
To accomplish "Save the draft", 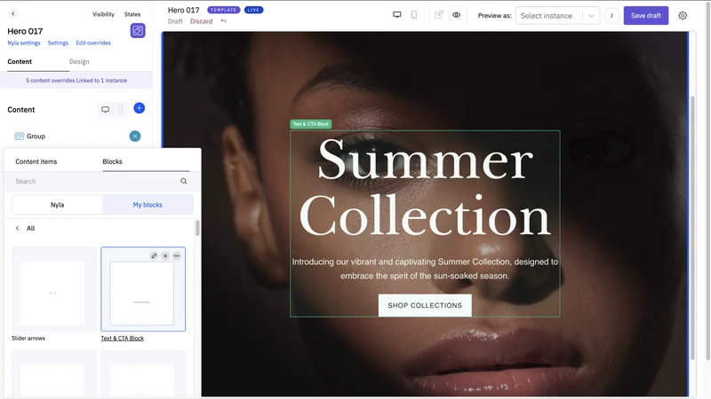I will point(646,16).
